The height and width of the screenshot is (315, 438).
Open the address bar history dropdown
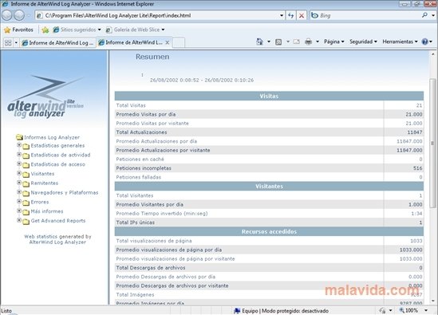[x=282, y=16]
